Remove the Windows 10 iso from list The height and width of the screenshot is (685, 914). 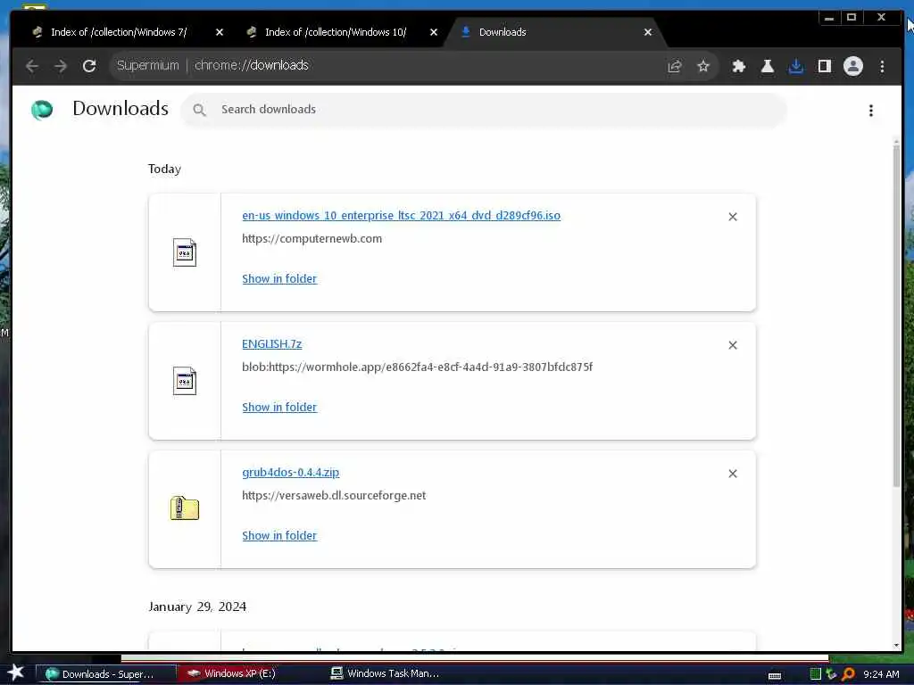[733, 217]
